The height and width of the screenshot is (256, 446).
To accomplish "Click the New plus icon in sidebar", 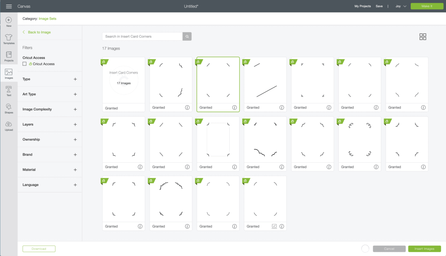I will pos(9,20).
